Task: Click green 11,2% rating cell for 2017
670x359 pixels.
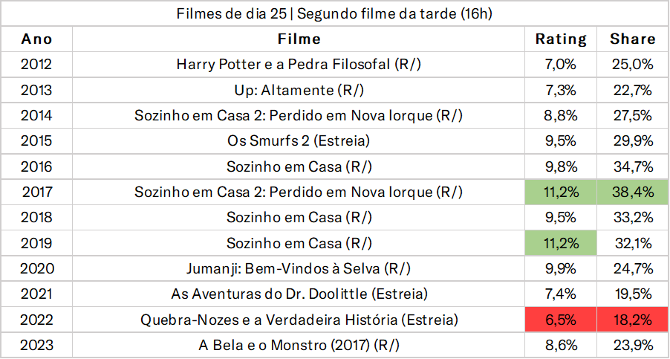Action: point(561,193)
